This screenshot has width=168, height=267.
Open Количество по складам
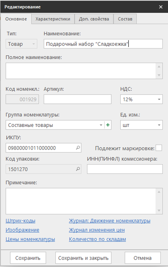(97, 239)
